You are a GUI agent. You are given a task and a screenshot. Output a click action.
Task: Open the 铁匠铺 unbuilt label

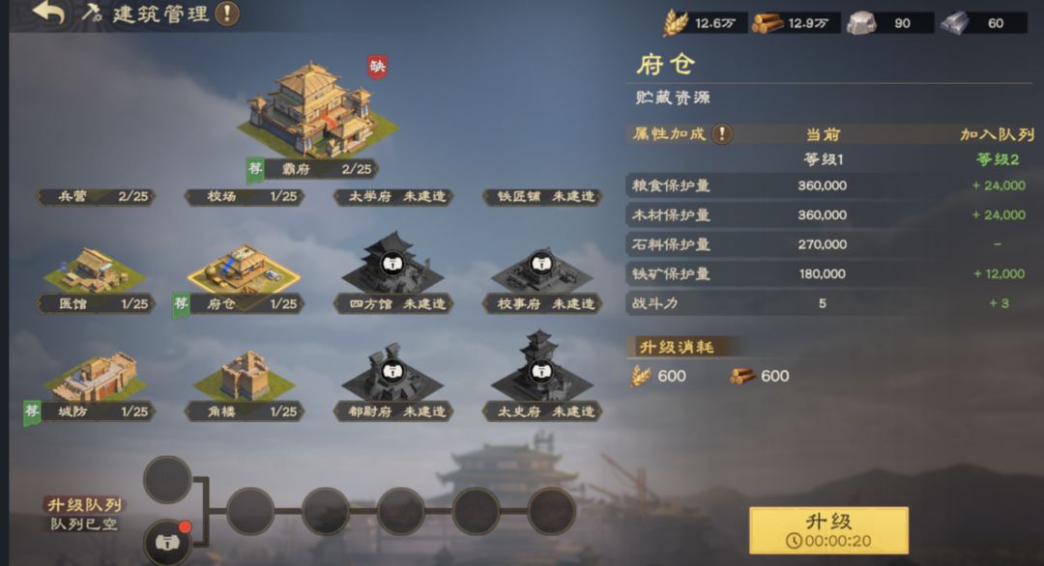tap(542, 196)
